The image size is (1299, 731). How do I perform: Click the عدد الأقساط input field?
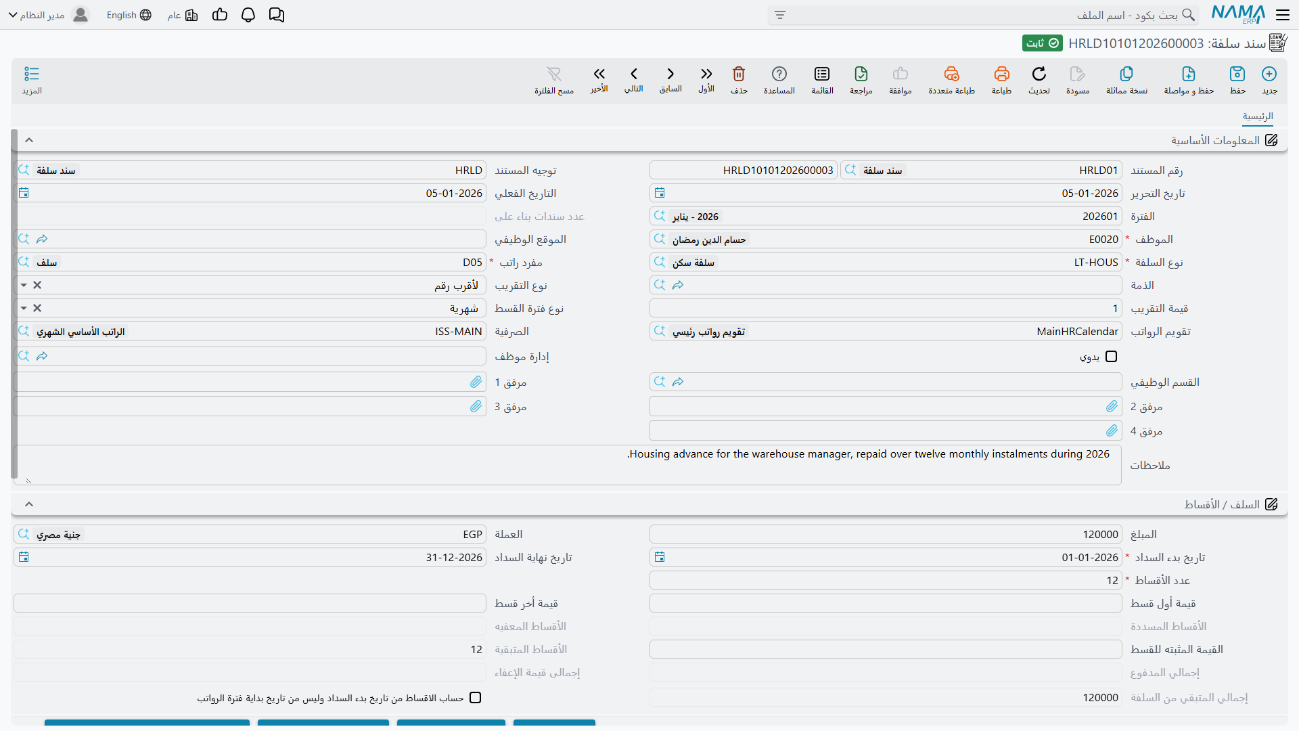(x=886, y=581)
